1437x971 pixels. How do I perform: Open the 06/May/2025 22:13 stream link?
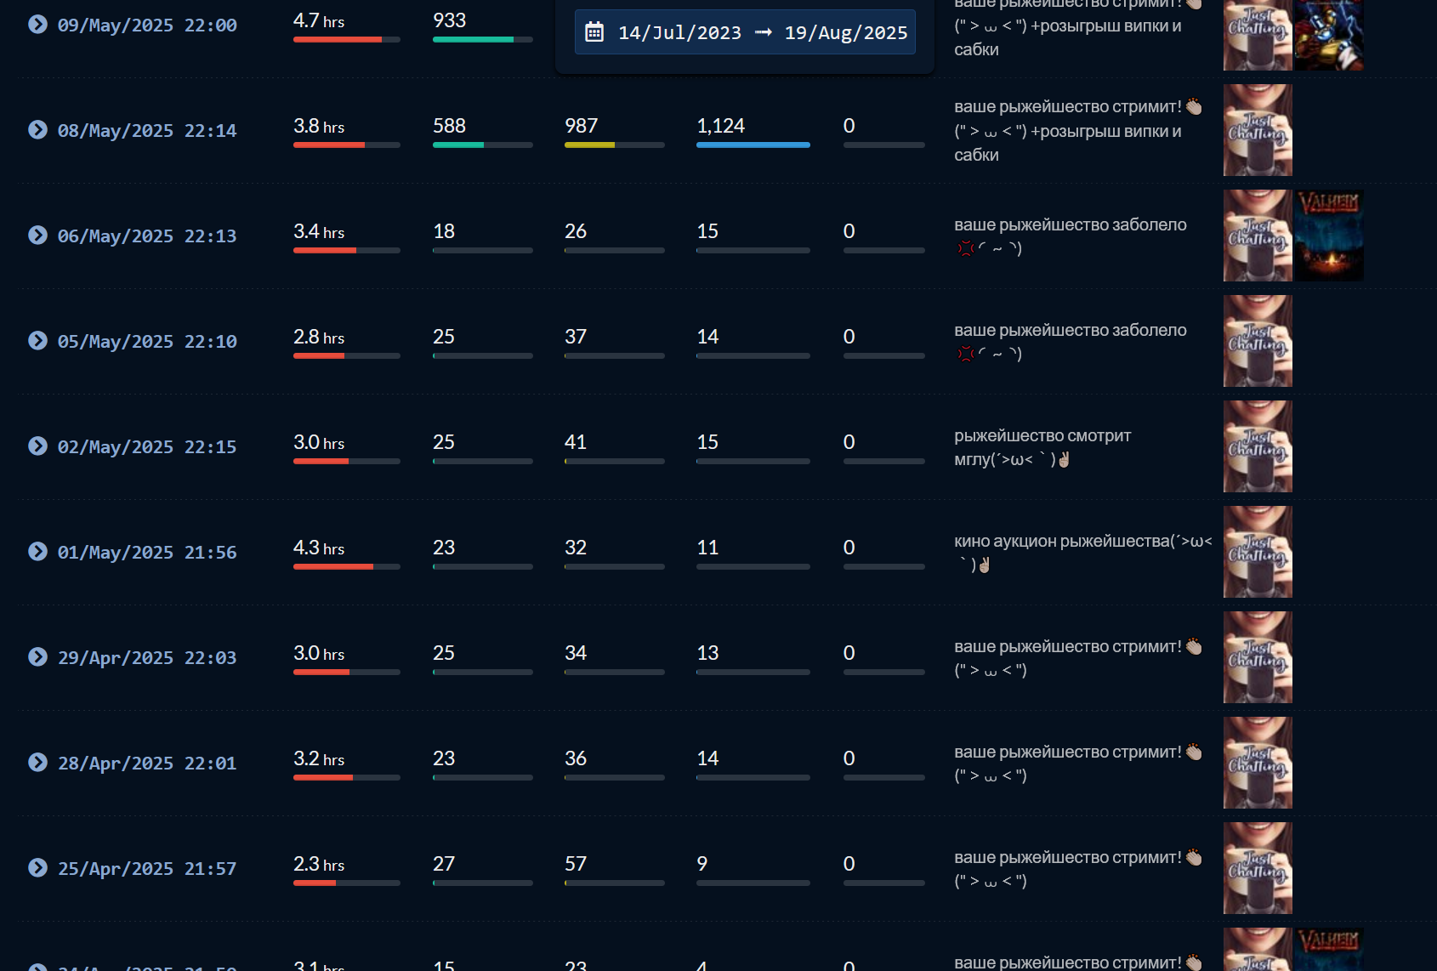point(147,236)
